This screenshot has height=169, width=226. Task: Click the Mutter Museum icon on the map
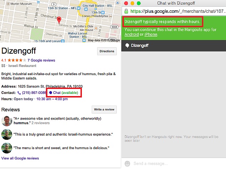point(8,4)
